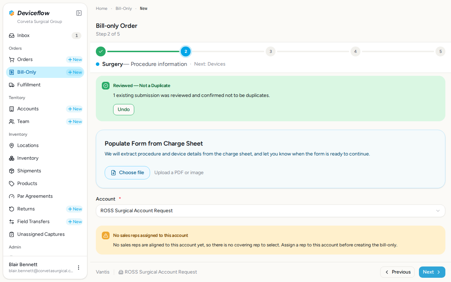
Task: Open the Account dropdown
Action: (x=271, y=211)
